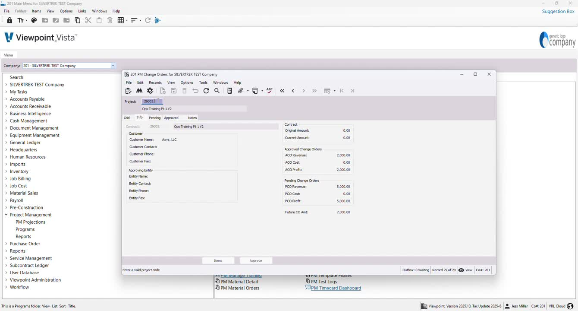Click the blue globe arrow icon
The height and width of the screenshot is (311, 578).
157,20
